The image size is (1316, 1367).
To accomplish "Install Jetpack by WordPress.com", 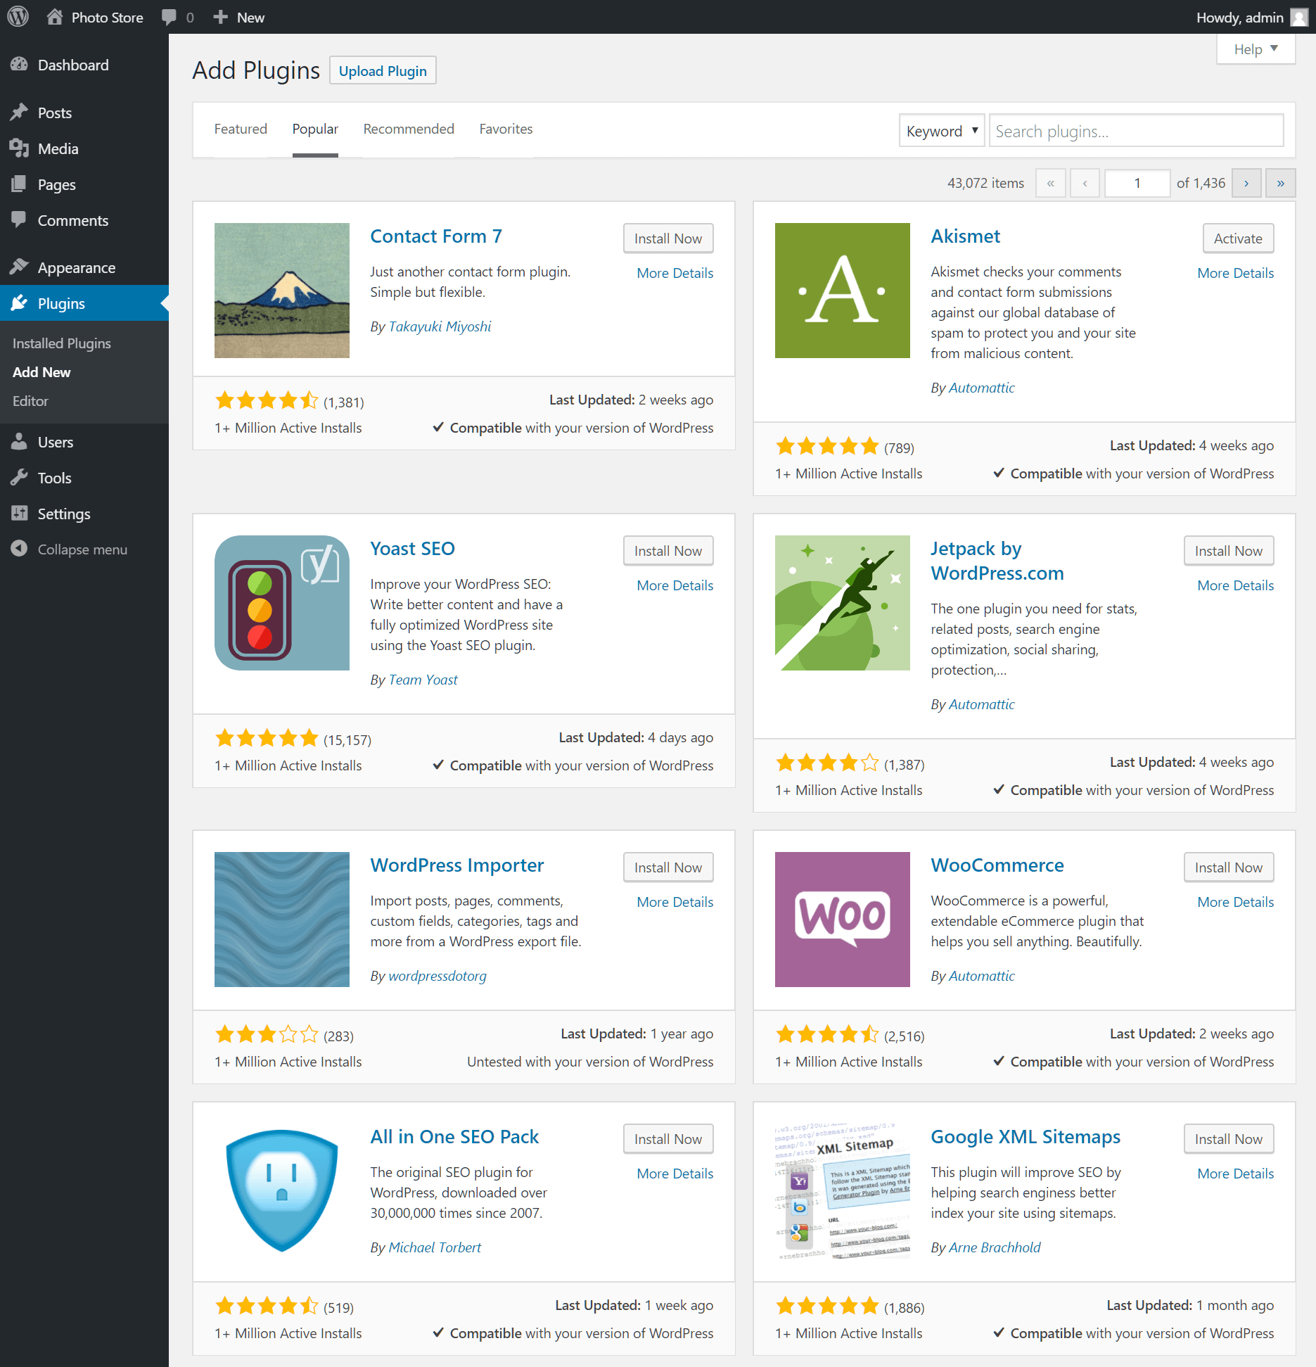I will point(1228,551).
